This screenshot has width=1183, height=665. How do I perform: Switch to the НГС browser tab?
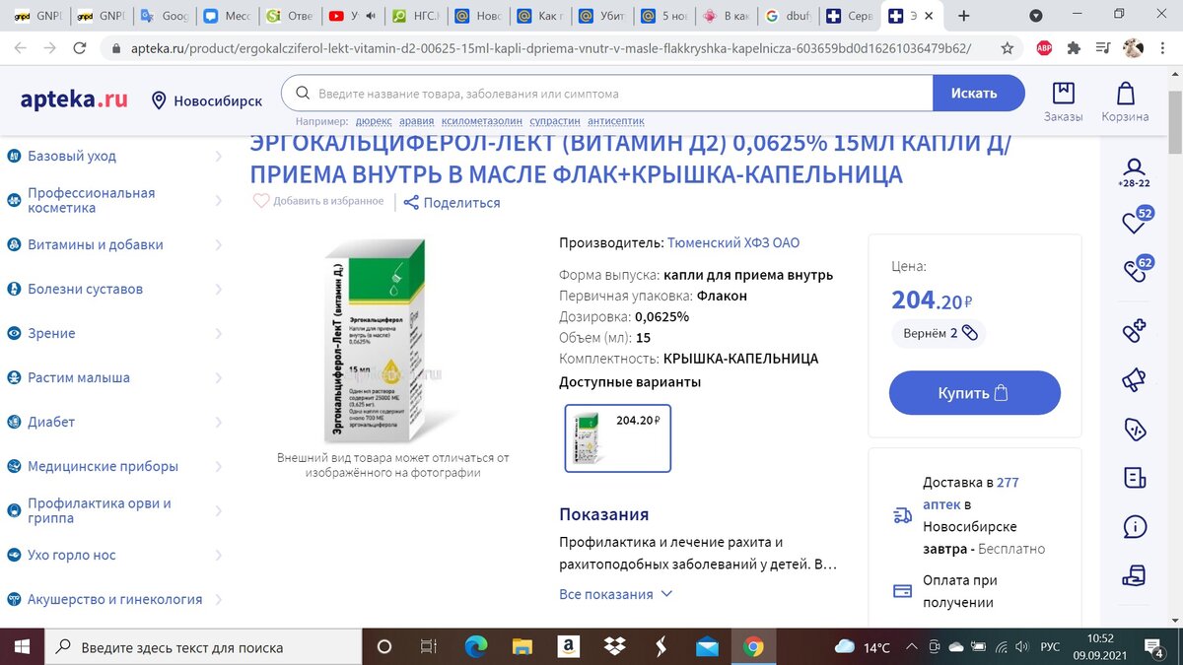416,16
